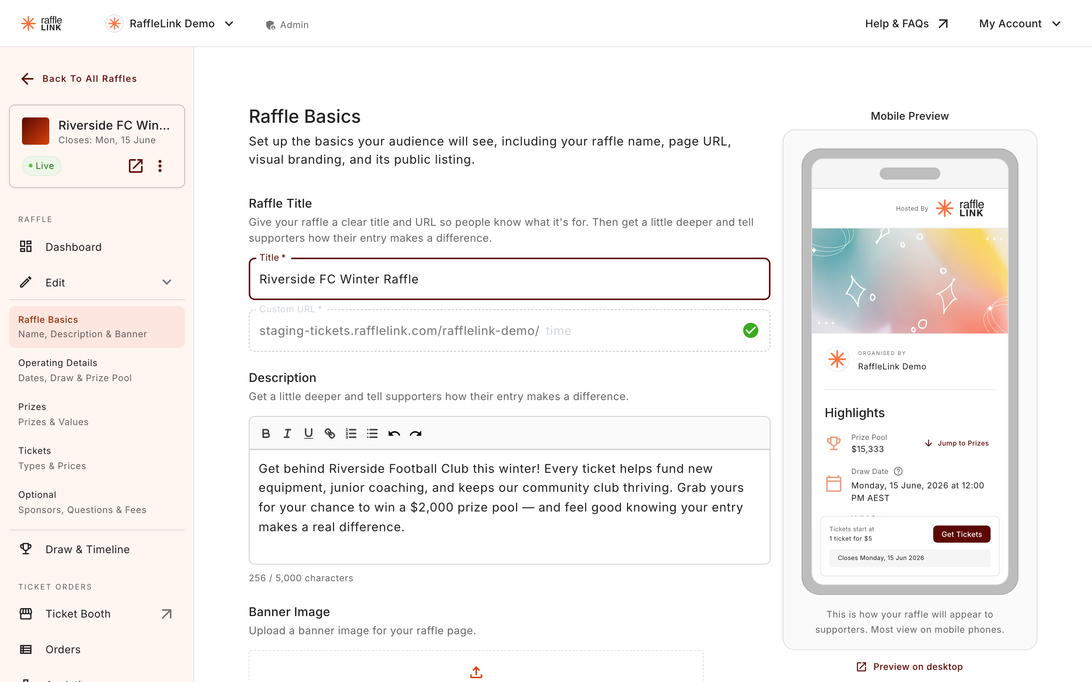This screenshot has height=682, width=1092.
Task: Click Preview on desktop link
Action: tap(910, 667)
